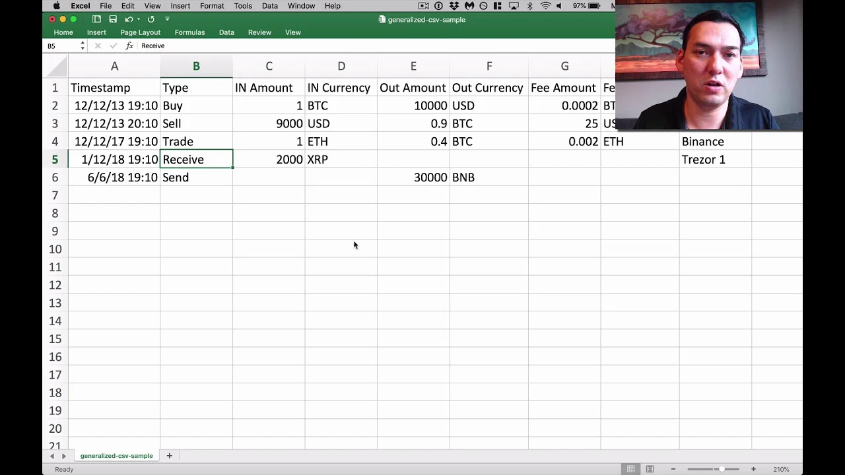
Task: Redo the last action
Action: 151,19
